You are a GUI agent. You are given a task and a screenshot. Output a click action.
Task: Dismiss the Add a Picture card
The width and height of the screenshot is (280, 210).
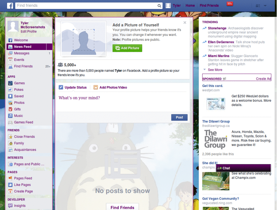click(185, 22)
